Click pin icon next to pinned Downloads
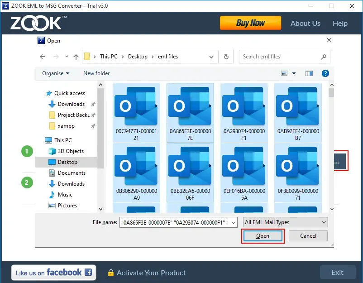363x283 pixels. pos(93,104)
